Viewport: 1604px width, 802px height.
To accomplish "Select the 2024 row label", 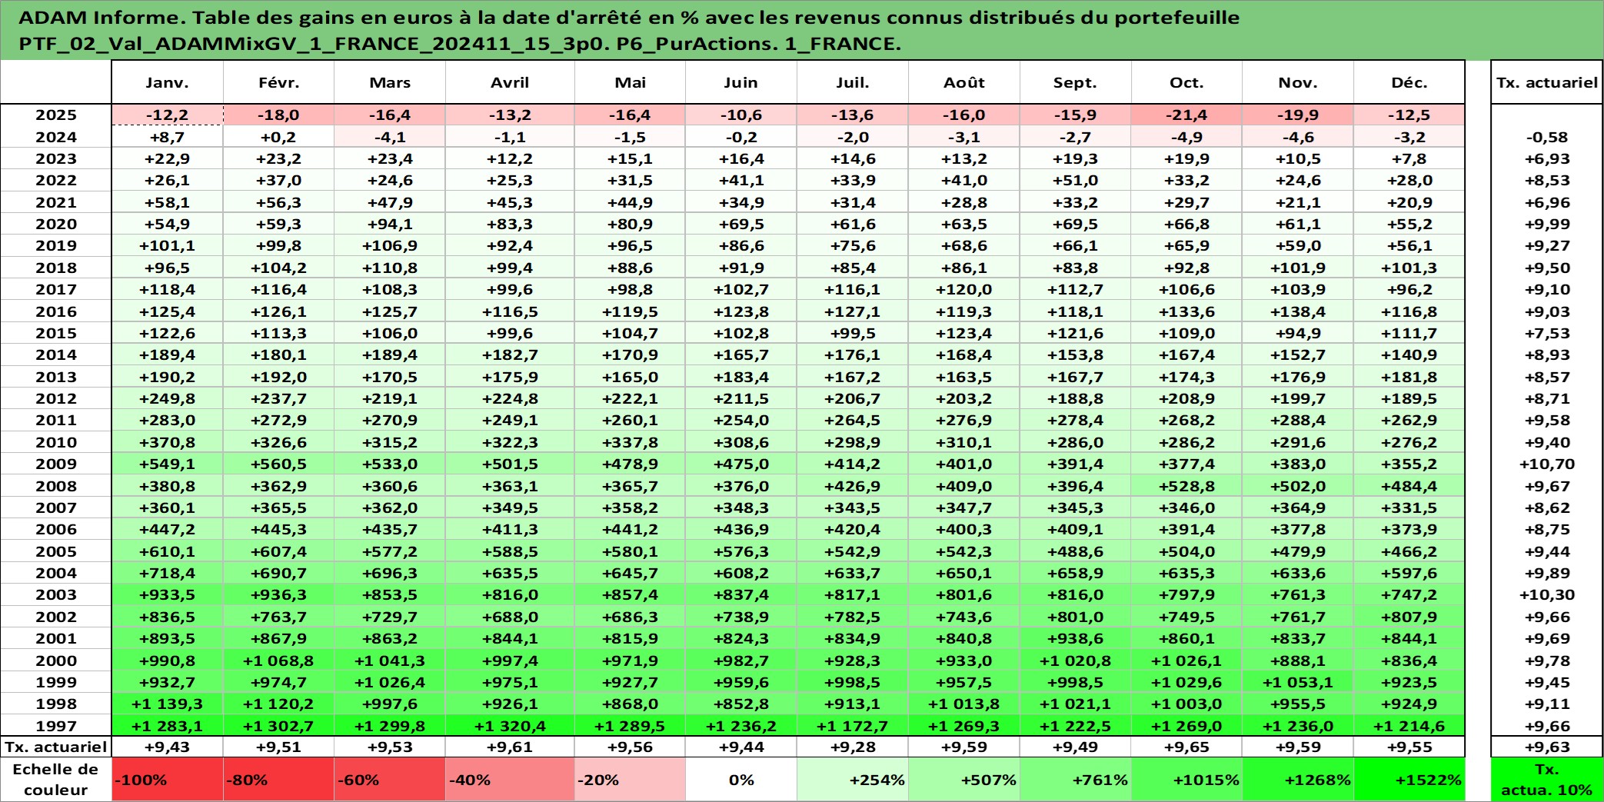I will click(56, 137).
